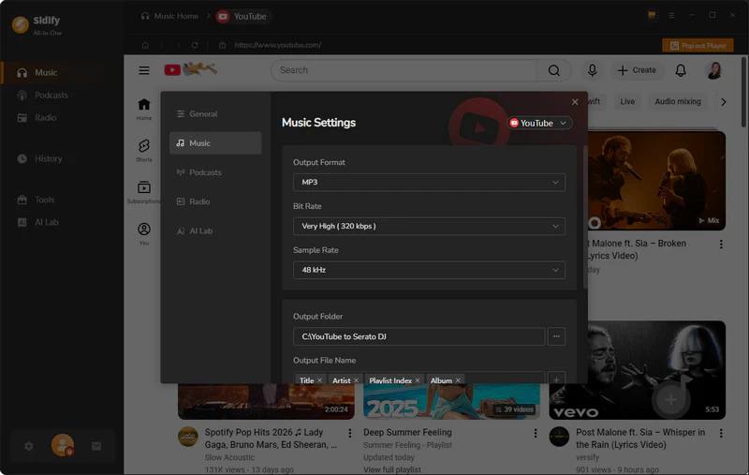Image resolution: width=749 pixels, height=475 pixels.
Task: Add a file name tag with plus button
Action: [556, 379]
